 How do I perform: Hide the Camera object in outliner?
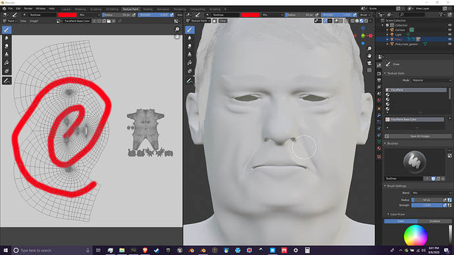tap(449, 30)
